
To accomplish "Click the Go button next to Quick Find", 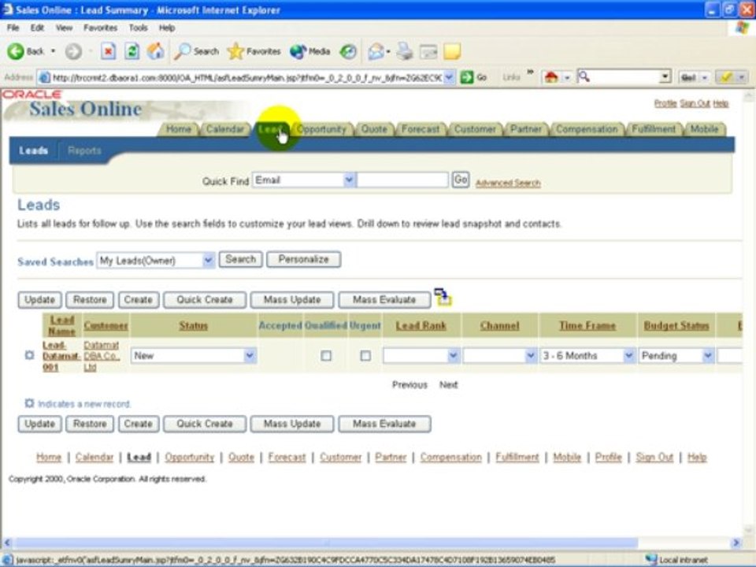I will pos(461,180).
